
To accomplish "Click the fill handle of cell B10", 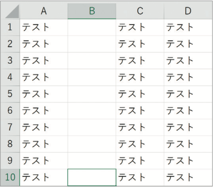I will click(116, 186).
